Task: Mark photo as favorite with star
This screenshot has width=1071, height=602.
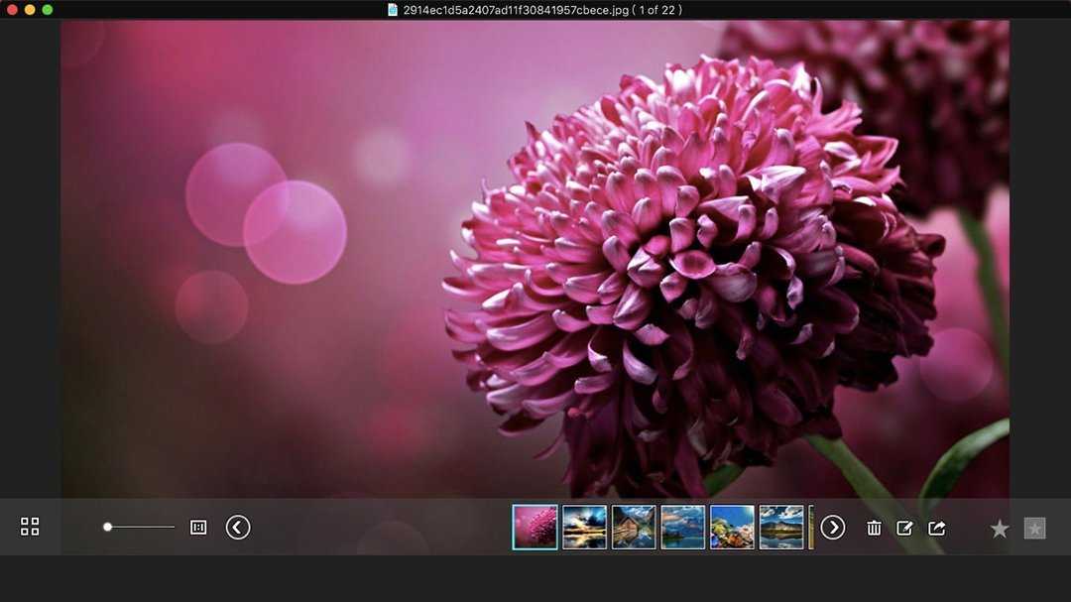Action: pyautogui.click(x=1000, y=529)
